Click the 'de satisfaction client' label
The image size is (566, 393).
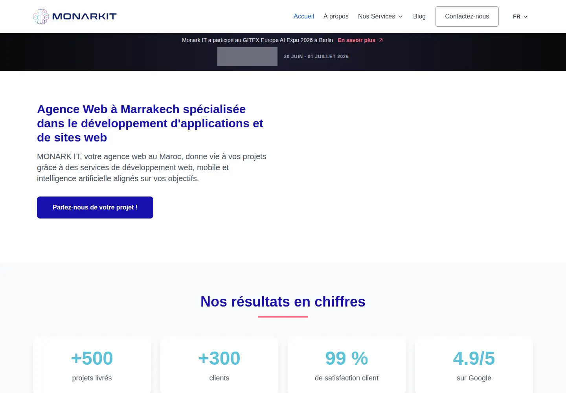347,378
